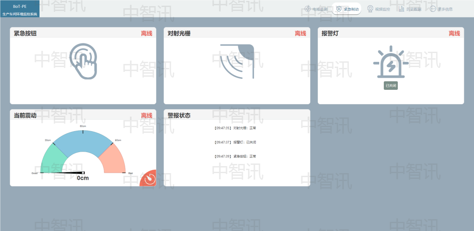
Task: Open the 历史数据 tab
Action: click(x=410, y=9)
